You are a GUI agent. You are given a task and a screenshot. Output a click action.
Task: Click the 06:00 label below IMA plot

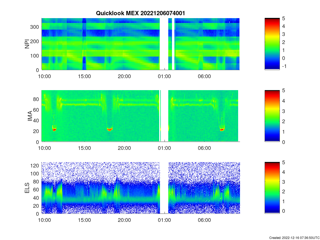coord(205,148)
